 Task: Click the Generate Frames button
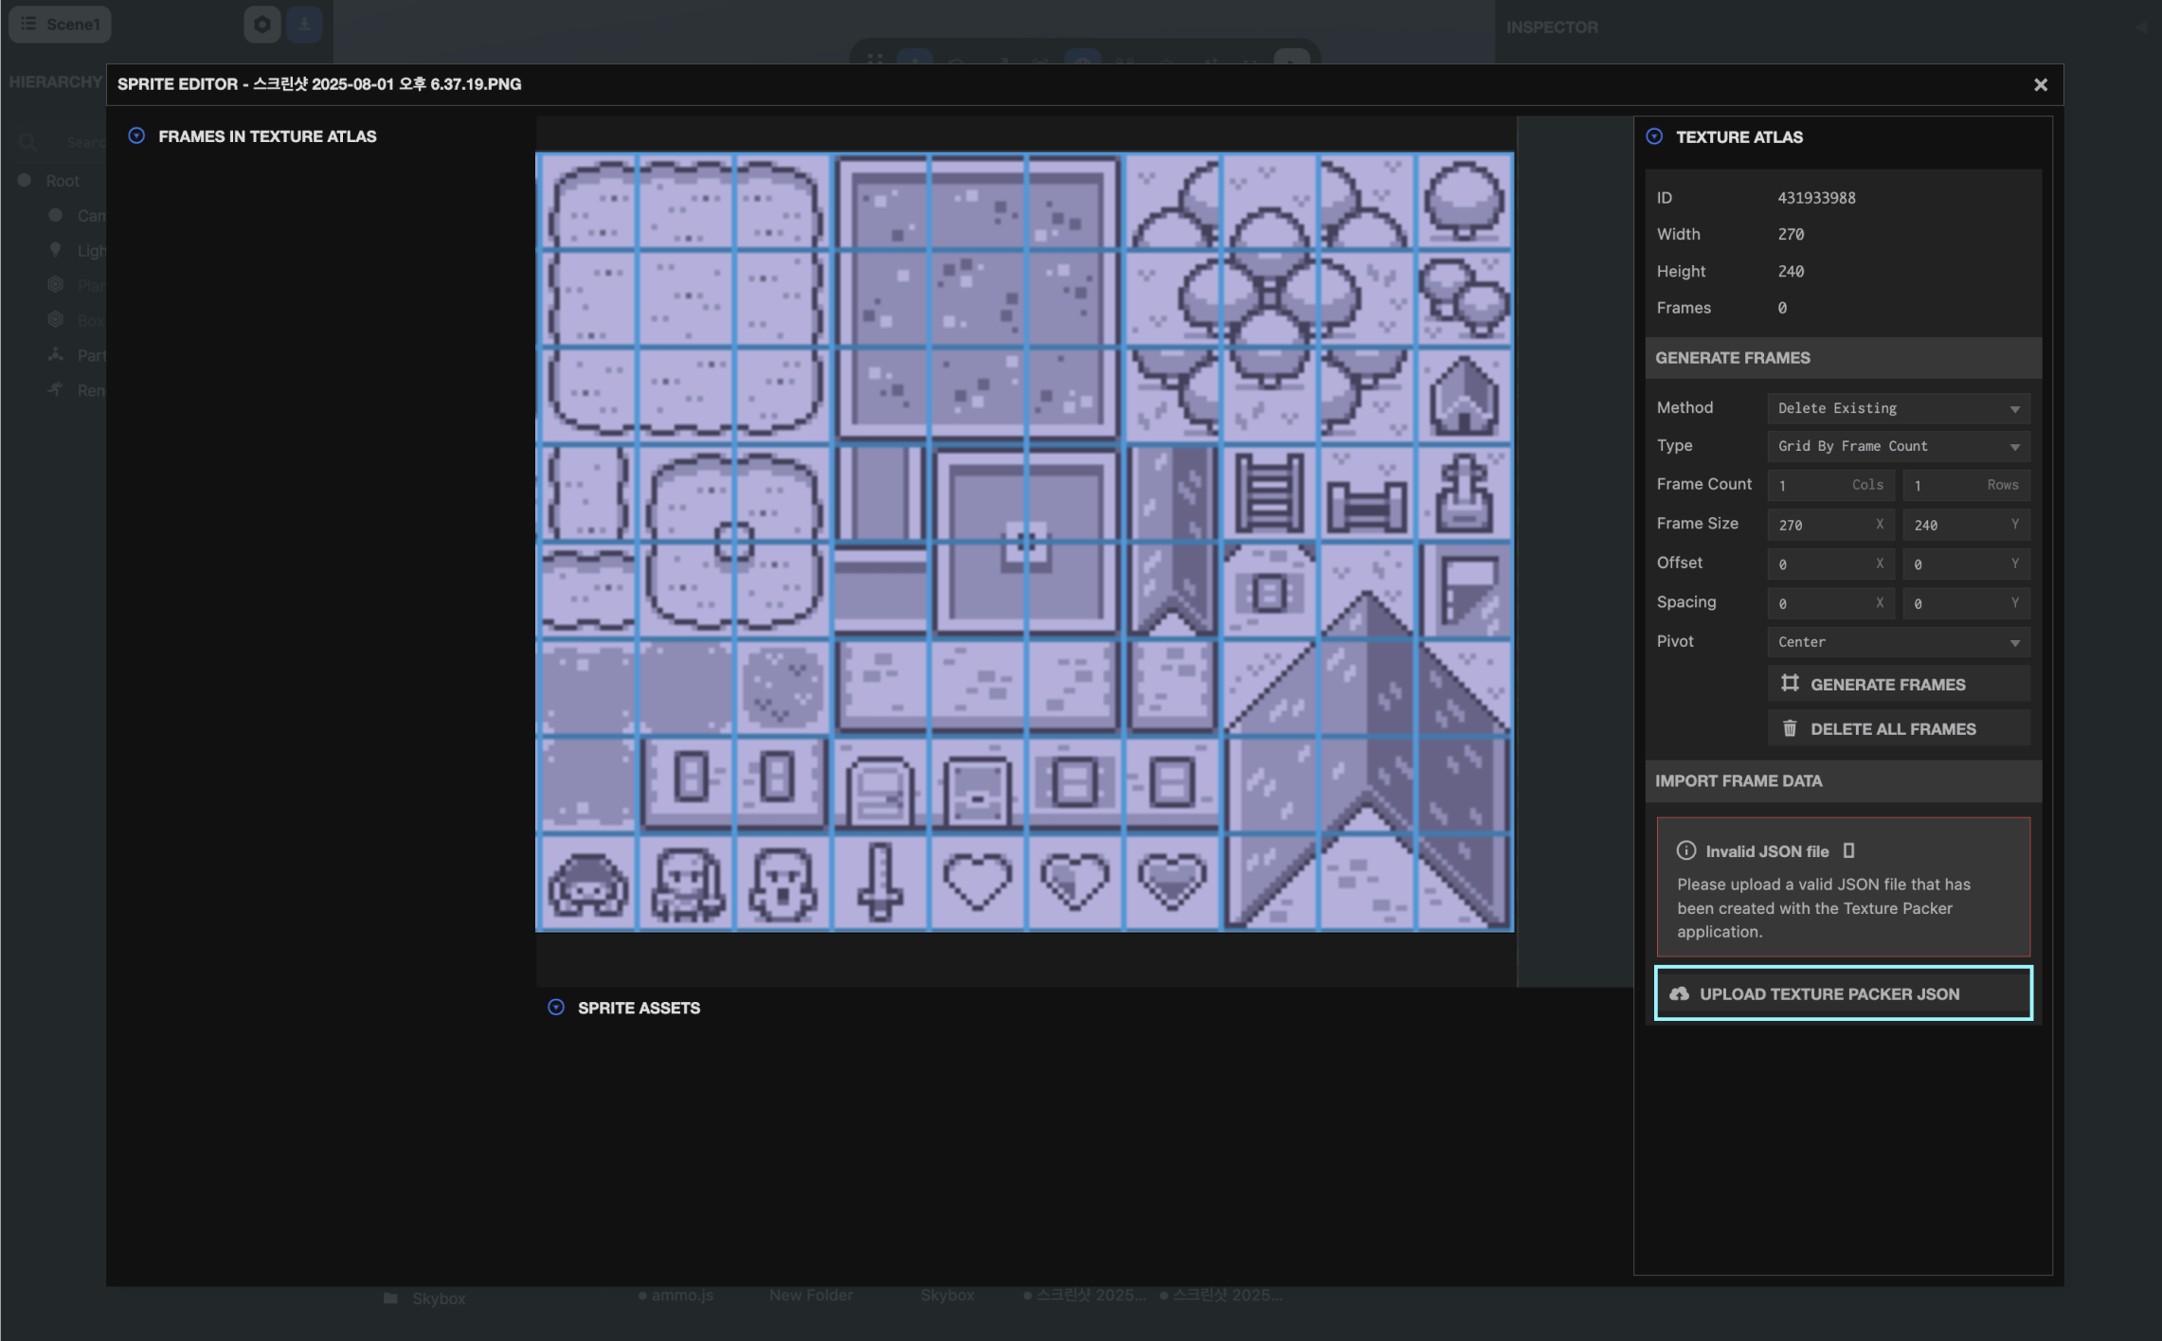tap(1898, 684)
